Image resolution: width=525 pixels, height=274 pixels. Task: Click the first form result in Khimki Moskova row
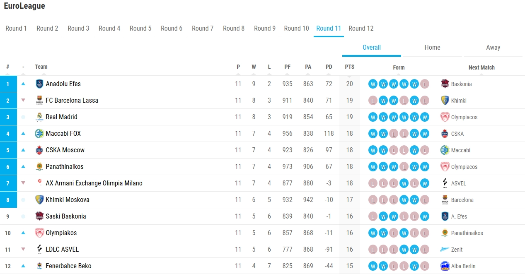coord(373,200)
